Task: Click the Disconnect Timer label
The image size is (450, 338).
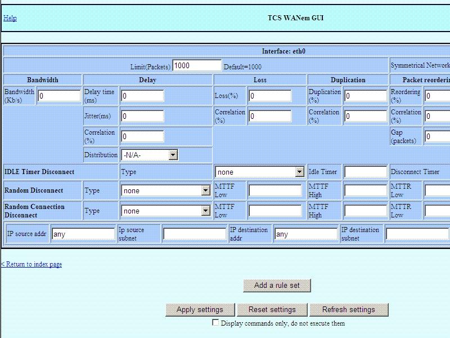Action: click(415, 172)
